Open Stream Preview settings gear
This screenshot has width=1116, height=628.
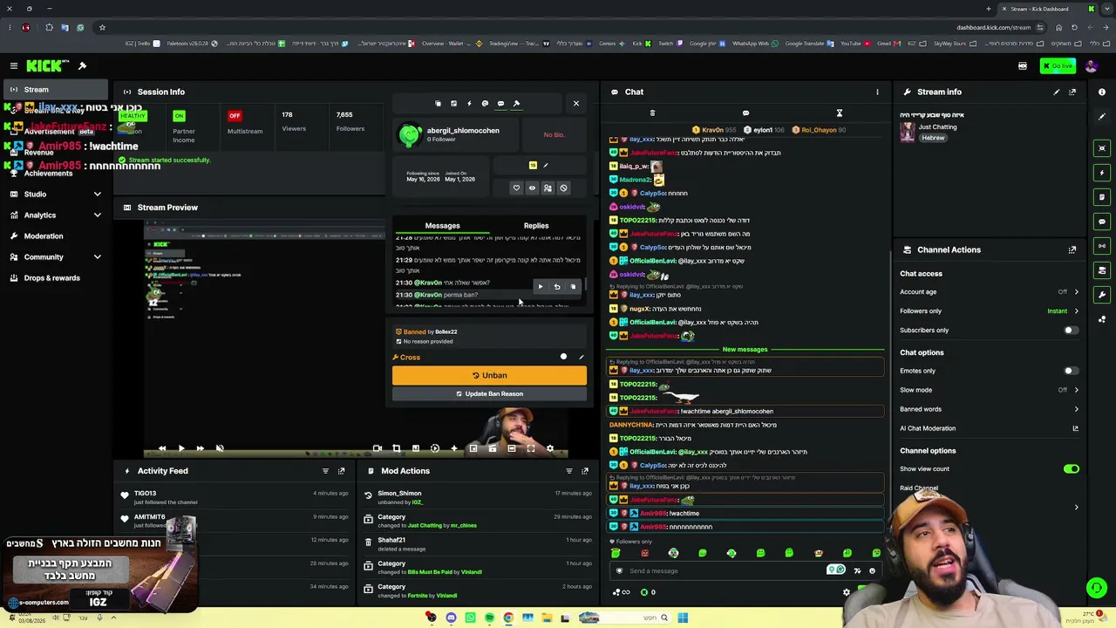549,448
